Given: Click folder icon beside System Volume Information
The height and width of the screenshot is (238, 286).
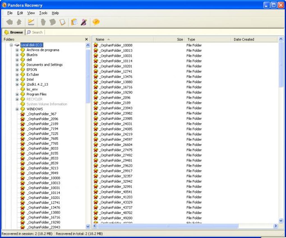Looking at the screenshot, I should 22,104.
